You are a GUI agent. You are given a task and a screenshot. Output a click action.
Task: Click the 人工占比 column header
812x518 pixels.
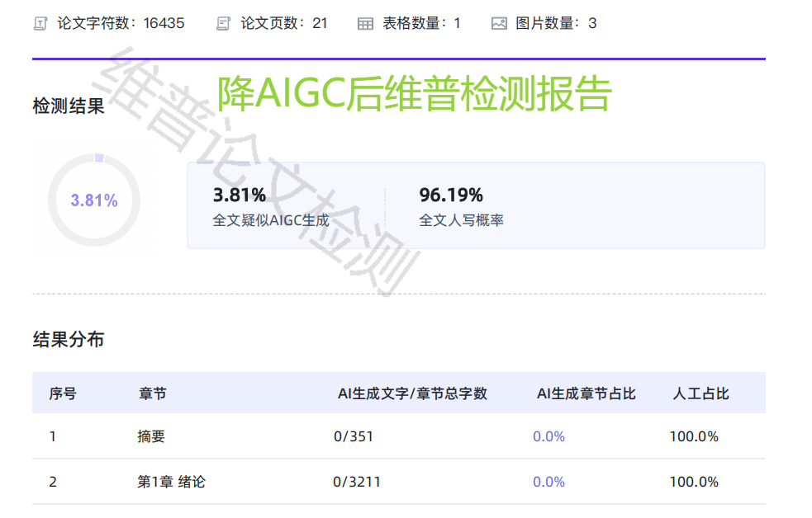[700, 393]
